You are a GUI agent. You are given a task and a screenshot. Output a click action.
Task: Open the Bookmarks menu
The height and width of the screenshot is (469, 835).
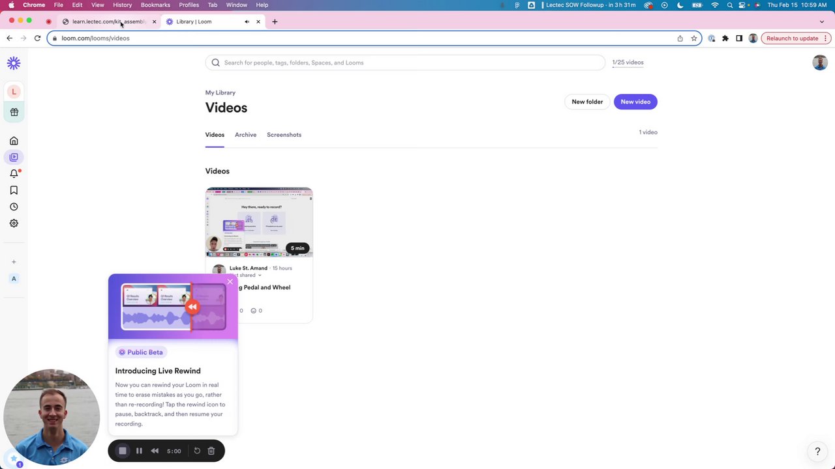coord(155,5)
